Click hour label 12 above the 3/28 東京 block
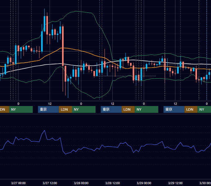The image size is (211, 186). click(113, 104)
